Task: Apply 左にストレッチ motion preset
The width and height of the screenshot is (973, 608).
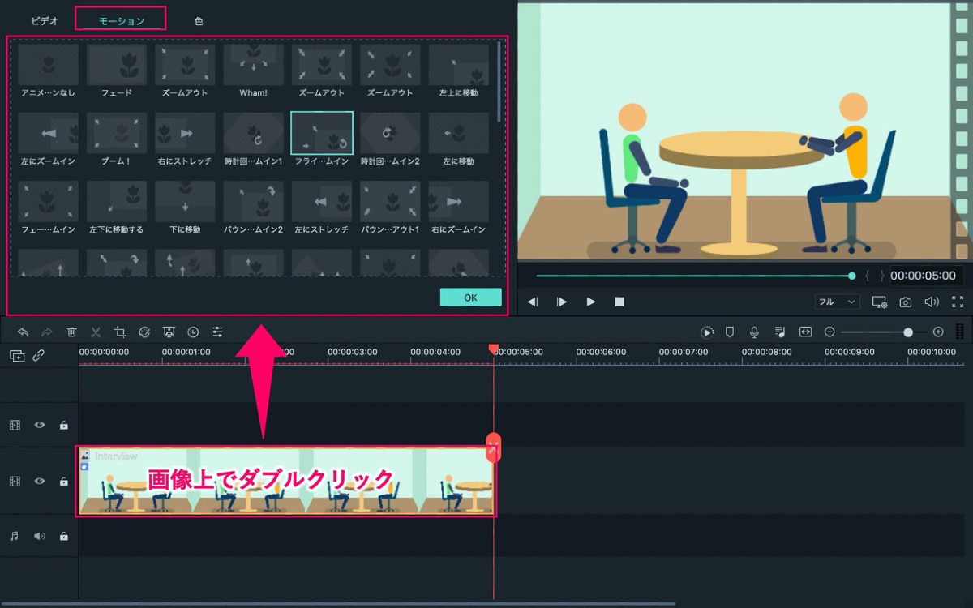Action: [322, 208]
